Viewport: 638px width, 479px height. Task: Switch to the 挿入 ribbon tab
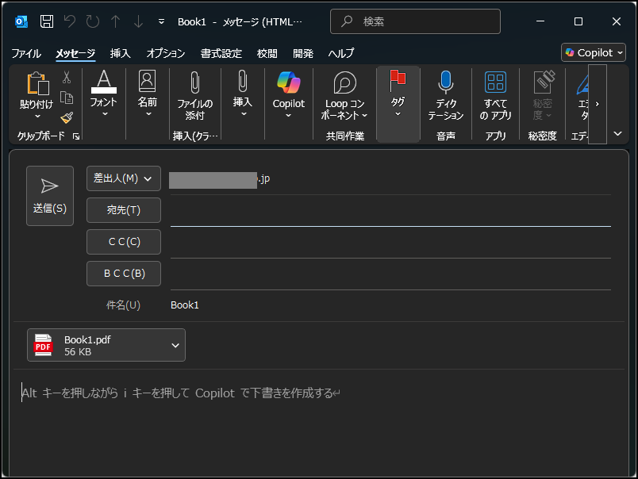120,53
